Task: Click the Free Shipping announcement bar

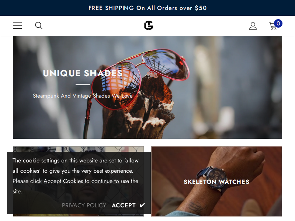Action: pyautogui.click(x=147, y=8)
